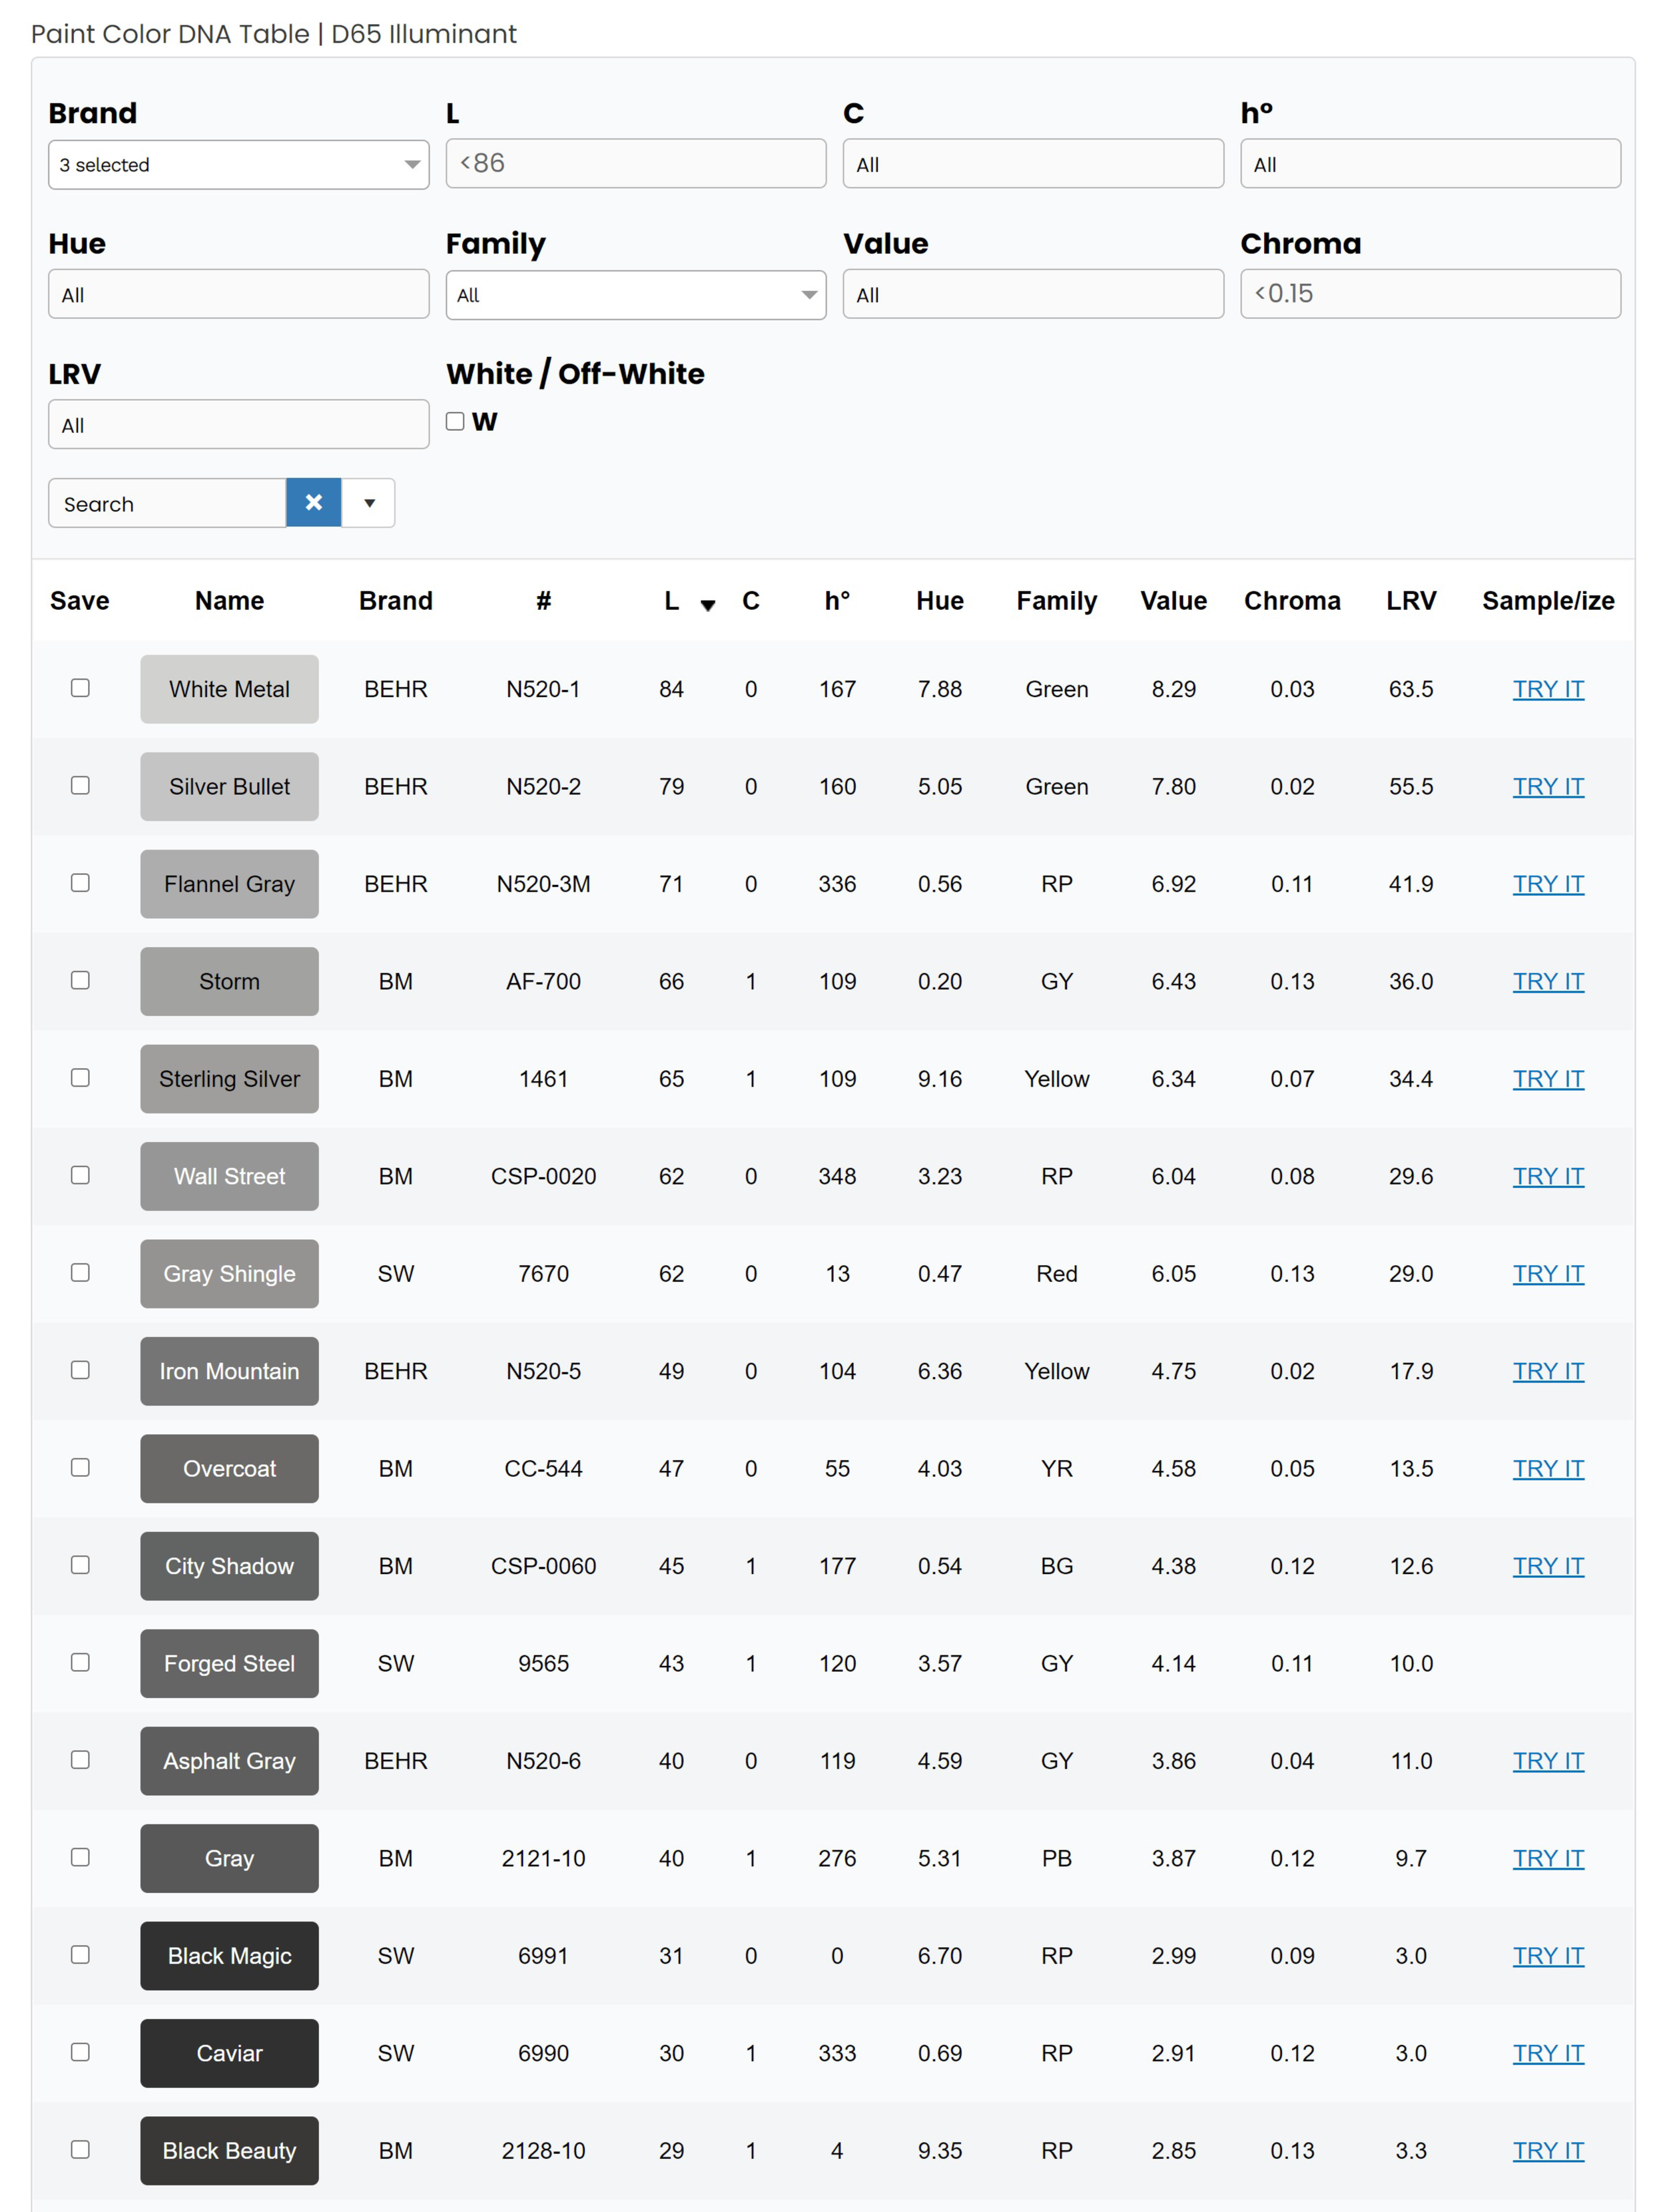Enable the W white/off-white checkbox
The image size is (1665, 2212).
pyautogui.click(x=455, y=422)
